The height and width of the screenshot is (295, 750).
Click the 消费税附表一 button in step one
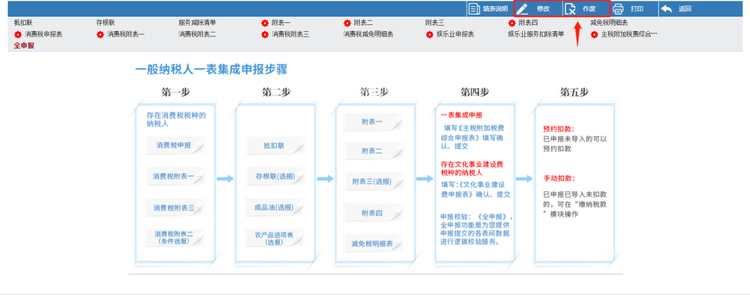[175, 176]
